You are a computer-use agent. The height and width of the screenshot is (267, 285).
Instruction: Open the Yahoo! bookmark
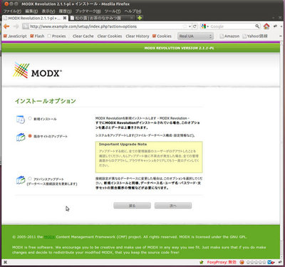pyautogui.click(x=255, y=36)
